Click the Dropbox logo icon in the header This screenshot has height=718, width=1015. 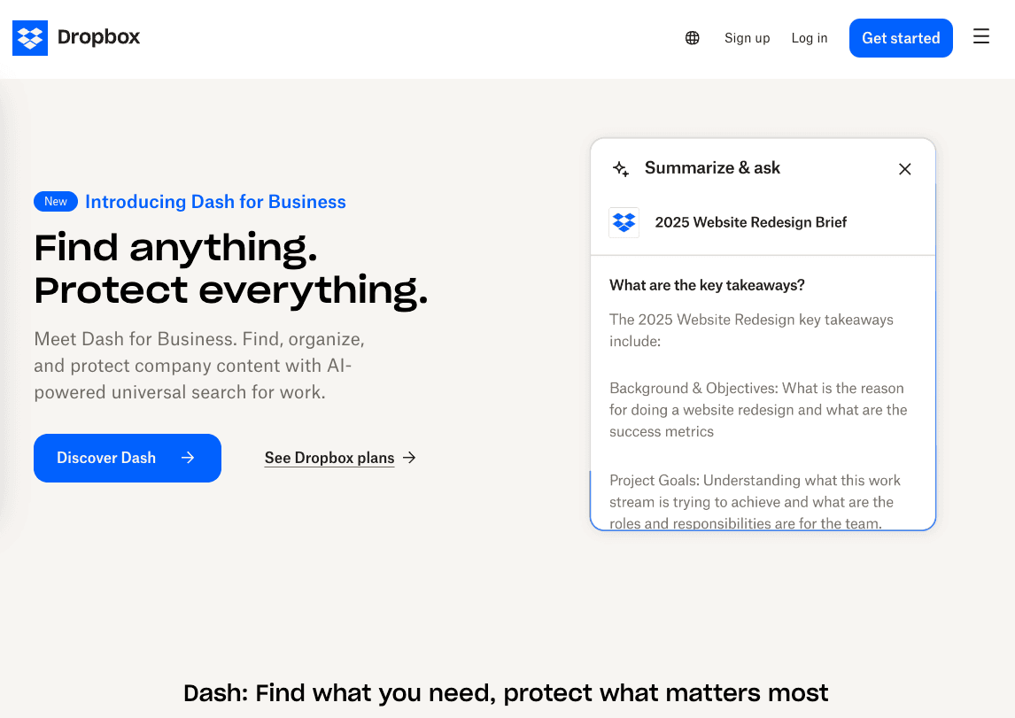pyautogui.click(x=30, y=38)
